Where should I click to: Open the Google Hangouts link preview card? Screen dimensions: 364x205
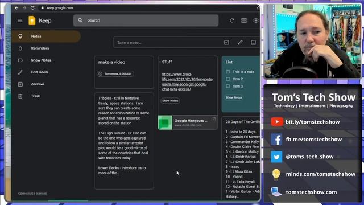(x=188, y=122)
